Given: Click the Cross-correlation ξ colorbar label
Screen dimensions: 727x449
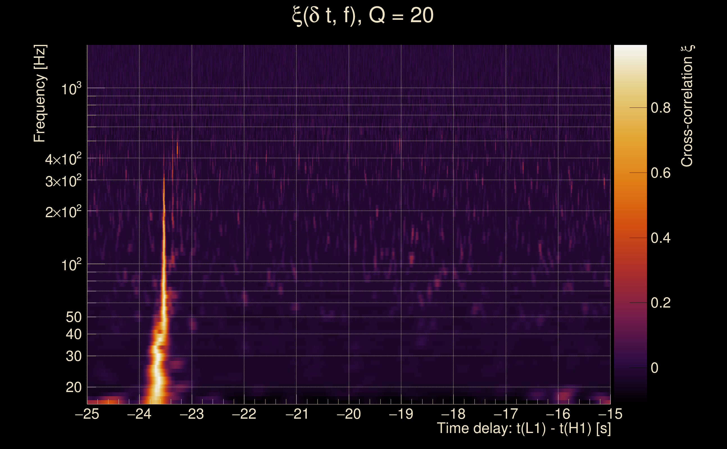Looking at the screenshot, I should coord(687,106).
